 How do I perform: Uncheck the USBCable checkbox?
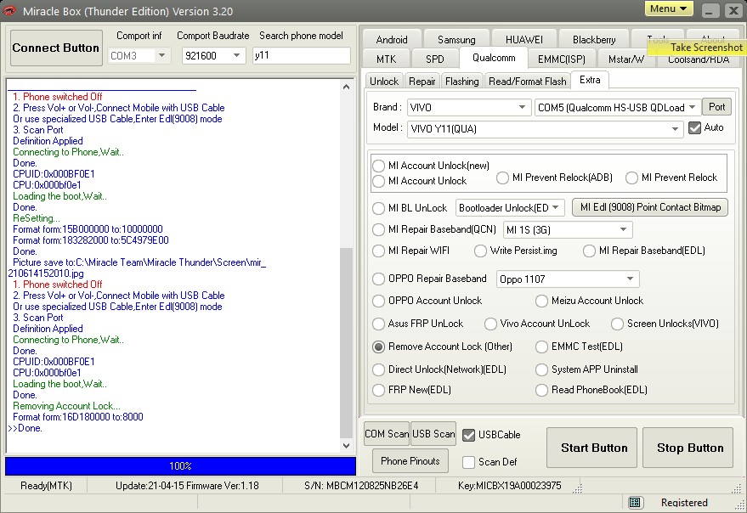click(469, 435)
